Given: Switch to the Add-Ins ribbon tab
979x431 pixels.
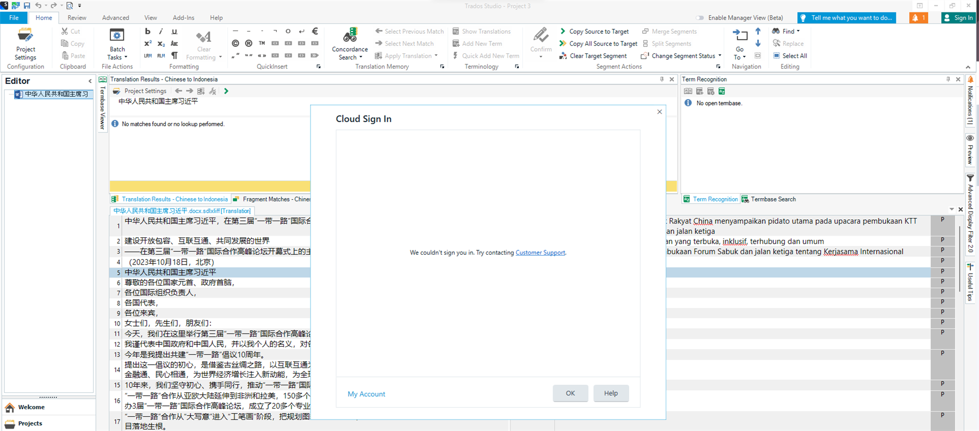Looking at the screenshot, I should pos(183,18).
